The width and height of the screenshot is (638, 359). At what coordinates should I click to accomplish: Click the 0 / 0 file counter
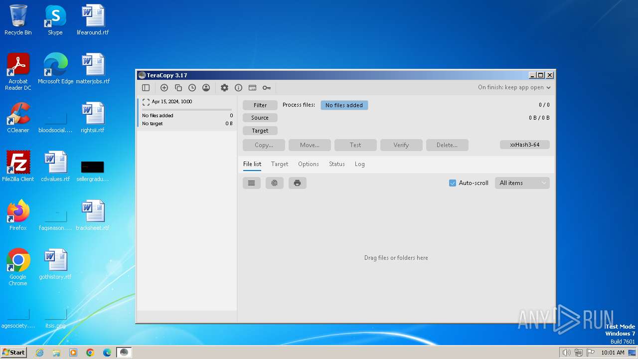544,105
